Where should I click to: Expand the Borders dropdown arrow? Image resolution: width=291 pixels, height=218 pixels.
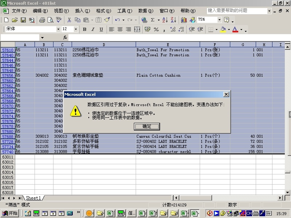coord(216,29)
